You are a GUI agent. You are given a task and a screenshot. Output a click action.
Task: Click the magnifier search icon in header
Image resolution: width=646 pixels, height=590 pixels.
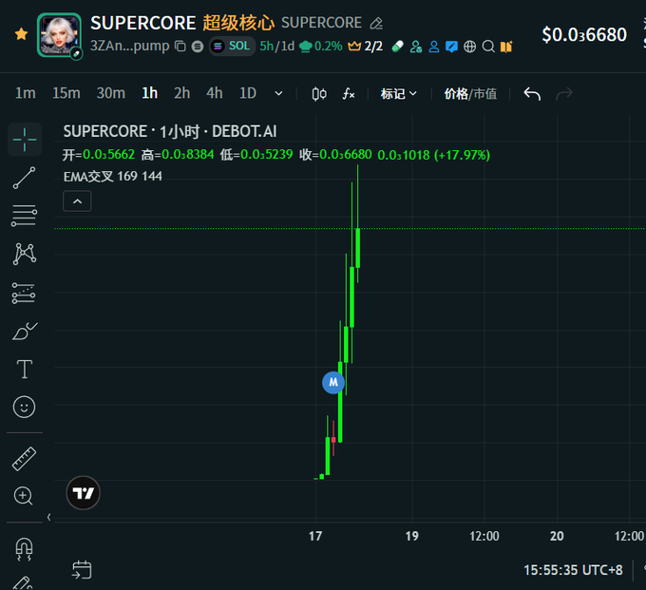(x=488, y=47)
